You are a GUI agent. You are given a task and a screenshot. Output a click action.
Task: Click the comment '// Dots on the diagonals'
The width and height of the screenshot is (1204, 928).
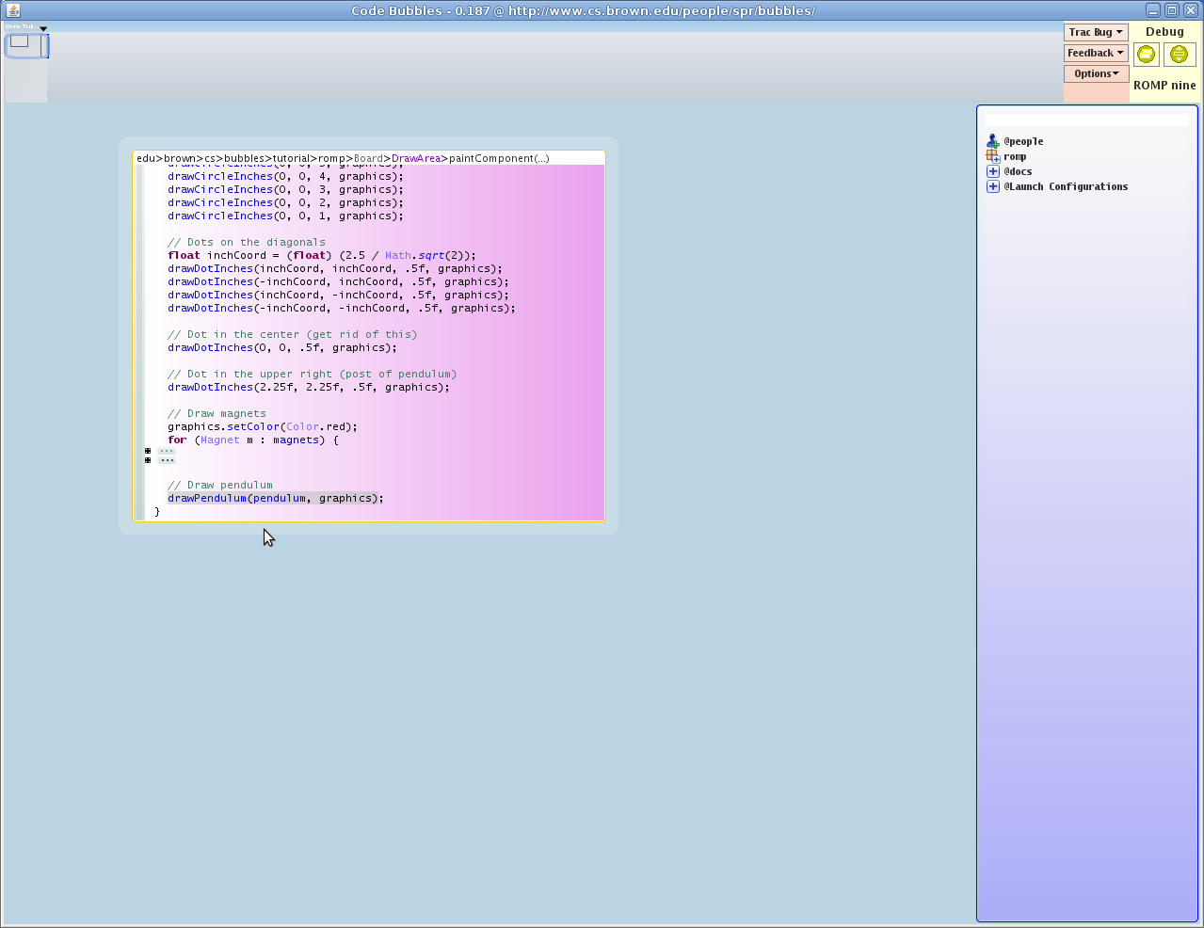(x=247, y=242)
